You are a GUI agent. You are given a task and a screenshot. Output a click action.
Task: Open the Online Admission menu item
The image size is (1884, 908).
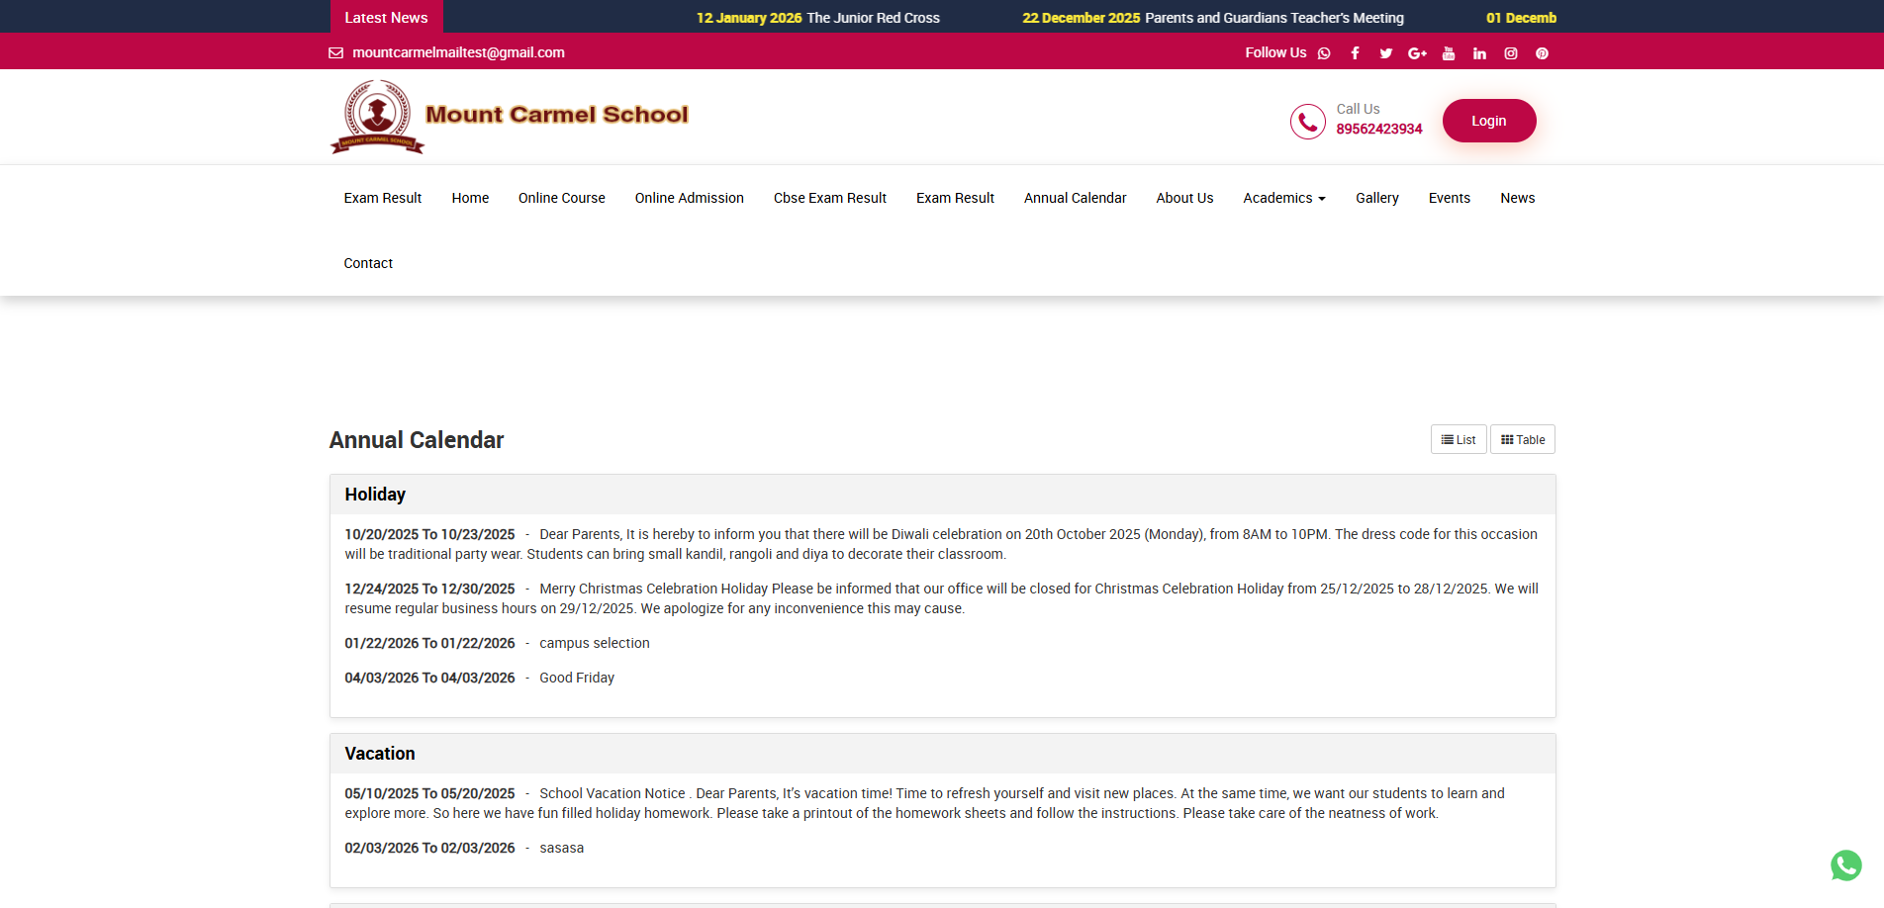(x=689, y=198)
